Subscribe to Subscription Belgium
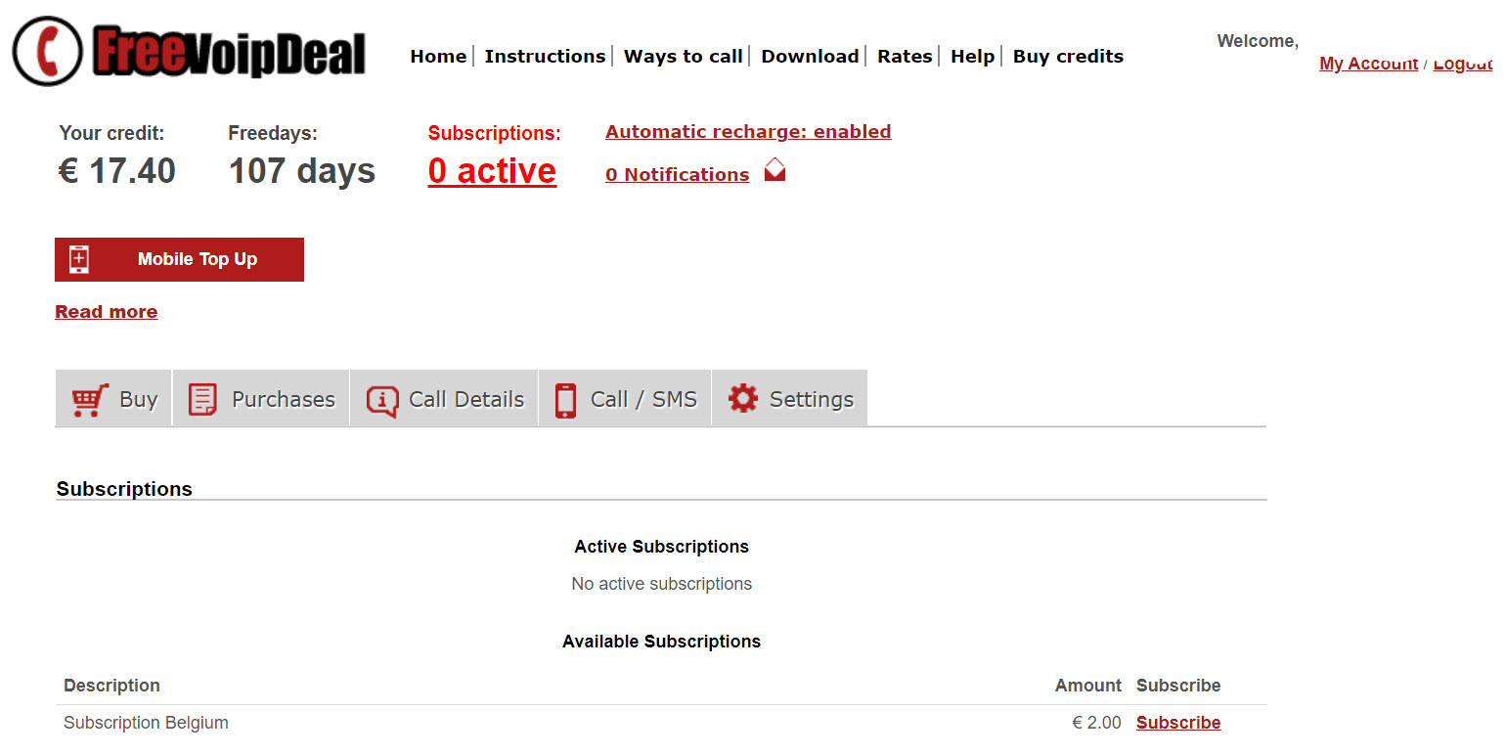Viewport: 1504px width, 755px height. [x=1177, y=723]
